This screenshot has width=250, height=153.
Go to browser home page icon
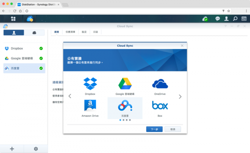(x=20, y=11)
